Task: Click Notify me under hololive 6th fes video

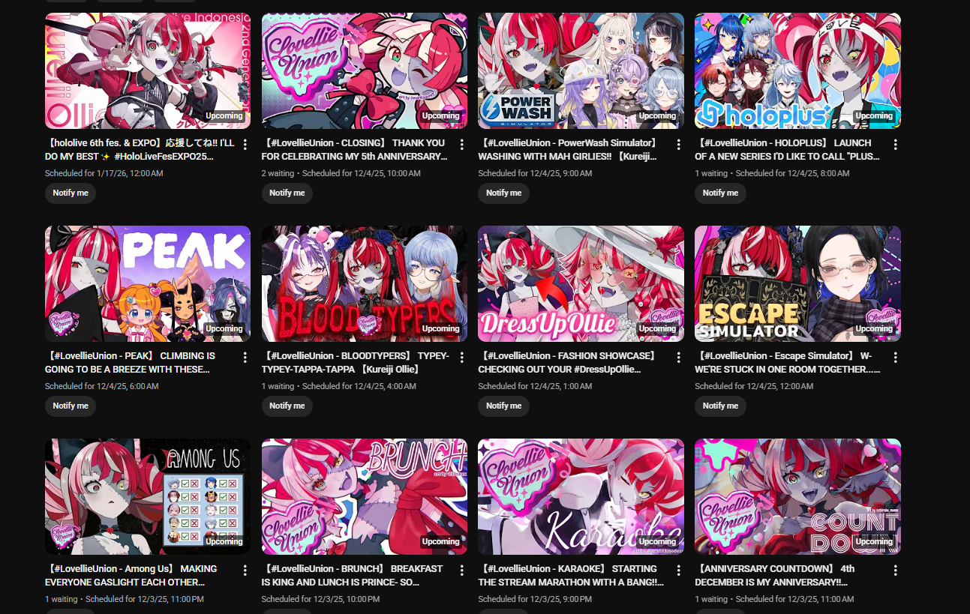Action: (71, 193)
